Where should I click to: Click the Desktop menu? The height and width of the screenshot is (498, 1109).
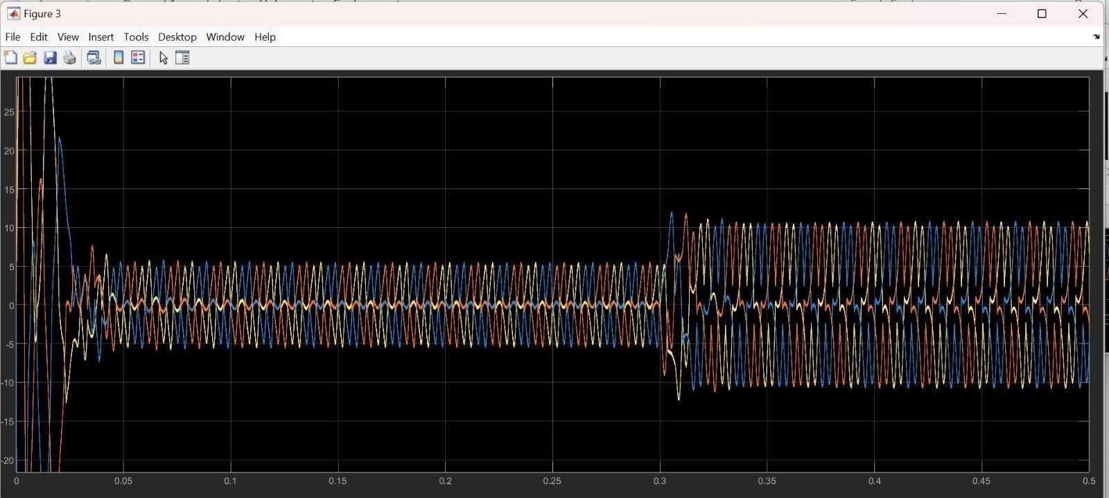click(x=177, y=37)
